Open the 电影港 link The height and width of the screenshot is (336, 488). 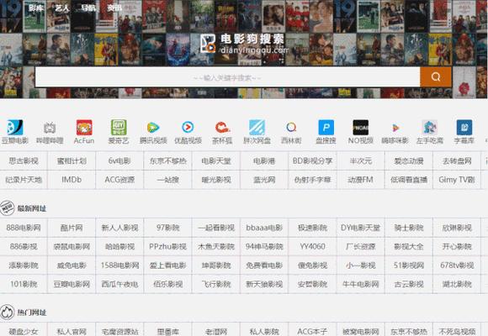[x=264, y=160]
